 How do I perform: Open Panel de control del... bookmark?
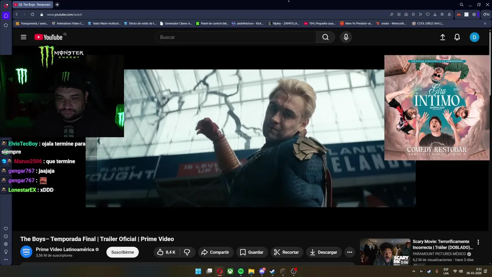coord(212,23)
